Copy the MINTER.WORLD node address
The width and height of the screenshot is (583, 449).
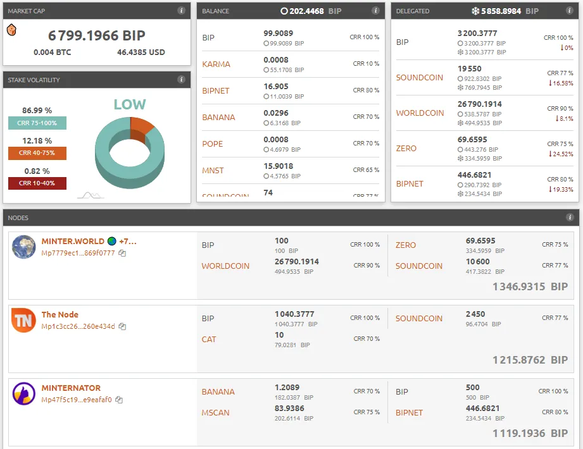click(x=122, y=254)
